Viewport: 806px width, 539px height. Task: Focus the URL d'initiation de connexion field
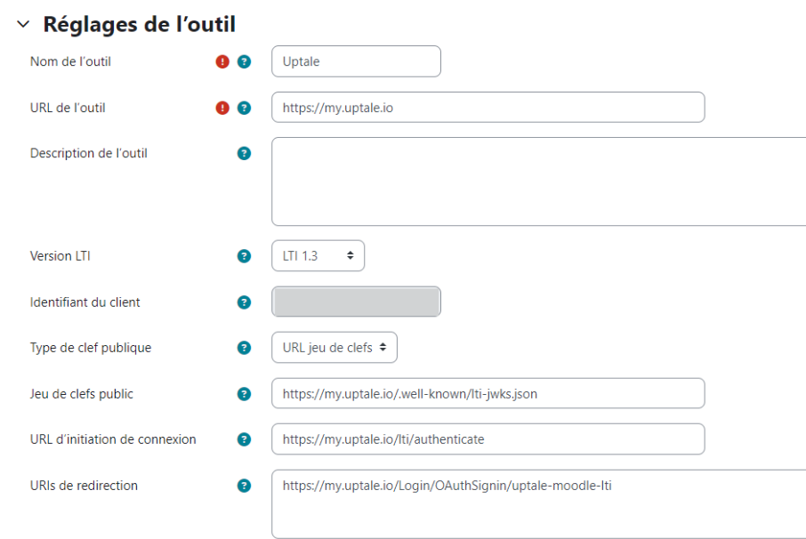(488, 439)
